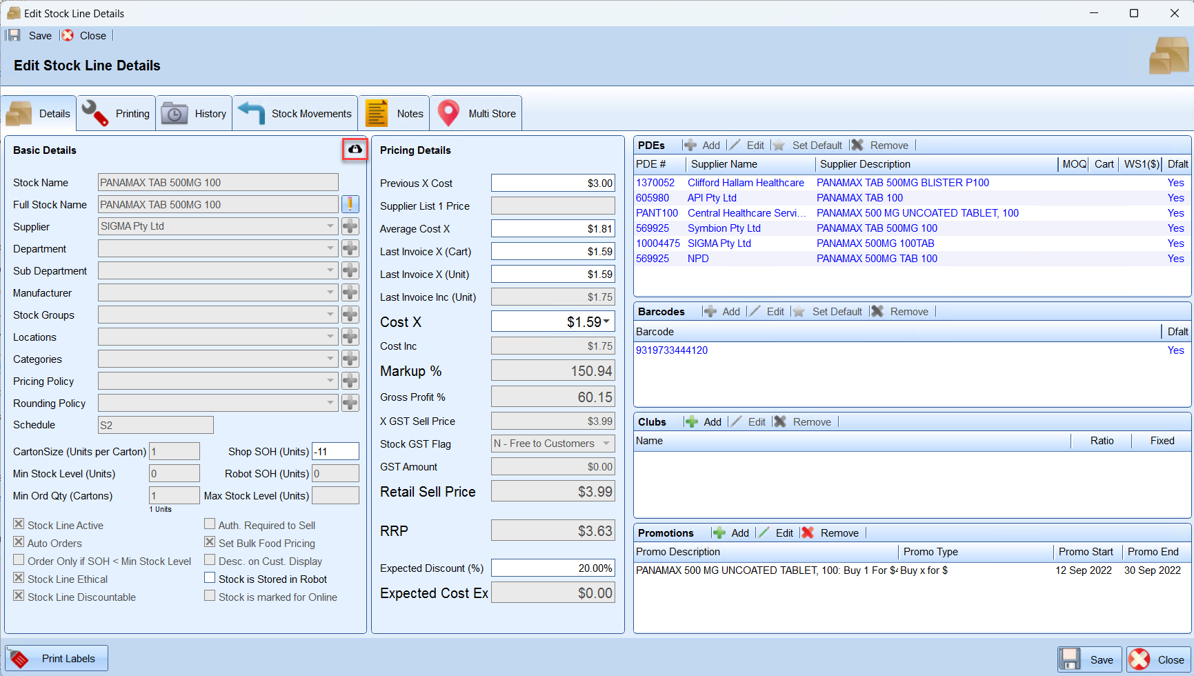Add a new PDE entry

(702, 145)
